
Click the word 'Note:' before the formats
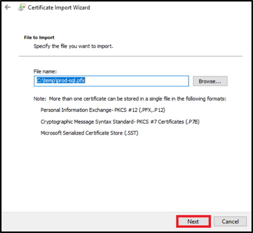coord(40,99)
